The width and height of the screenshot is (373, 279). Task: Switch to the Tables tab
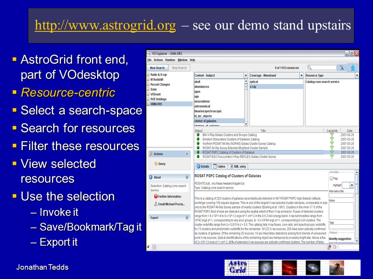click(x=219, y=167)
